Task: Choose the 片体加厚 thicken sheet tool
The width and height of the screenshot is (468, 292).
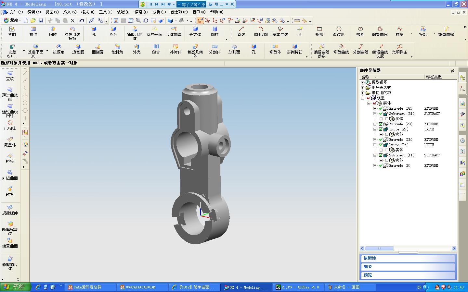Action: pyautogui.click(x=174, y=32)
